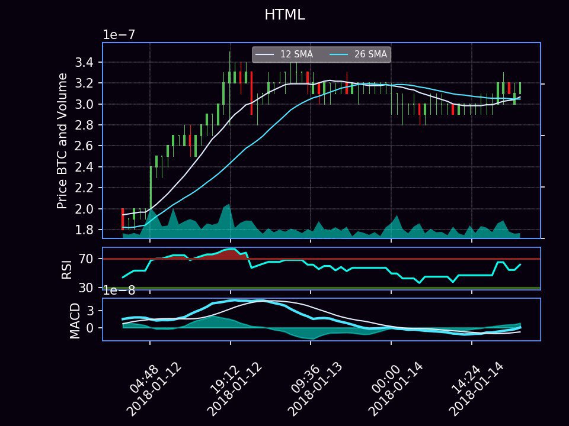This screenshot has height=426, width=569.
Task: Click the RSI 30 tick label
Action: coord(85,288)
